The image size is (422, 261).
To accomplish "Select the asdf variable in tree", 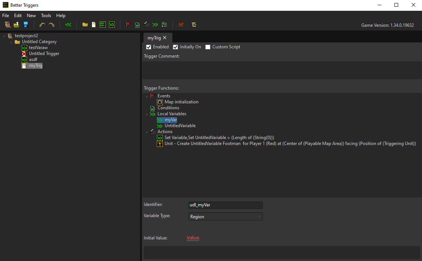I will pyautogui.click(x=33, y=59).
